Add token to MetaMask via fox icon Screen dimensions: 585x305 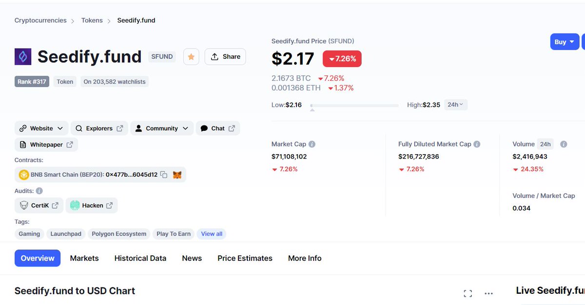tap(177, 175)
